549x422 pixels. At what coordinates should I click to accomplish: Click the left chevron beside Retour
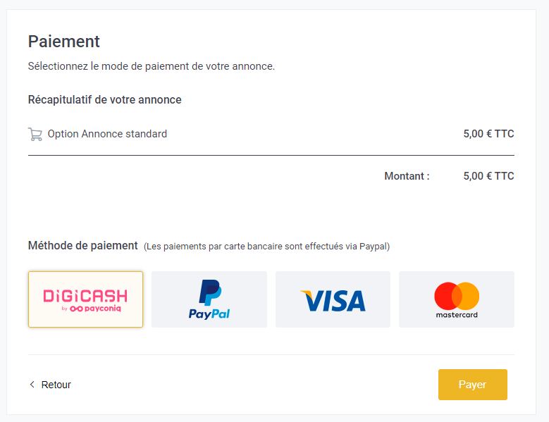[32, 385]
